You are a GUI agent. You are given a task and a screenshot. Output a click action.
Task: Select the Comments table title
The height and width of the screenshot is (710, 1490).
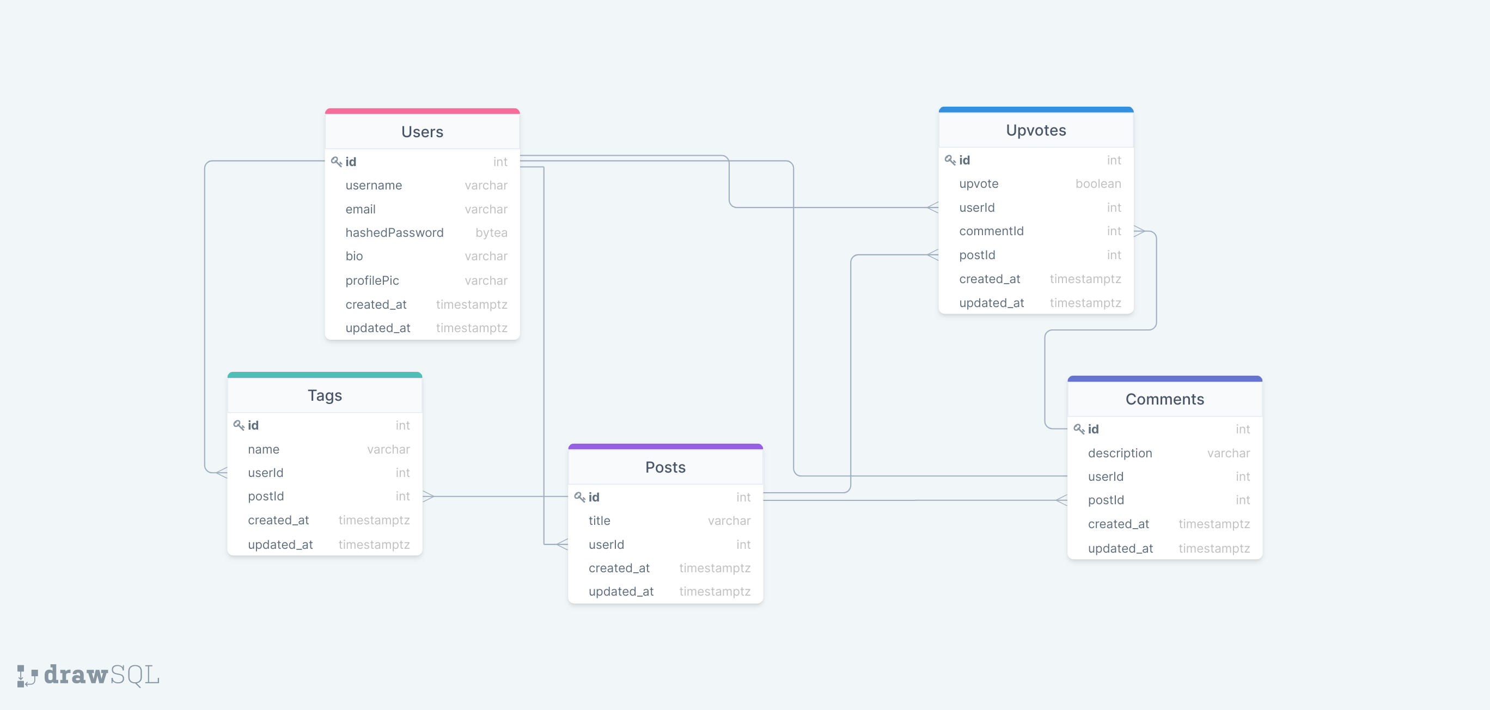click(x=1164, y=399)
